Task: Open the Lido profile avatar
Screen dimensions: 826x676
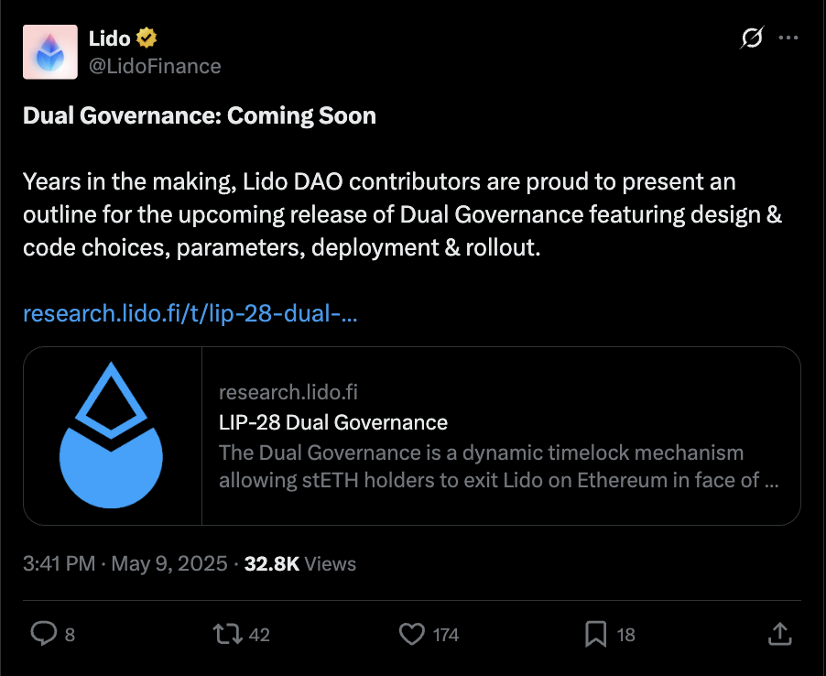Action: click(x=50, y=51)
